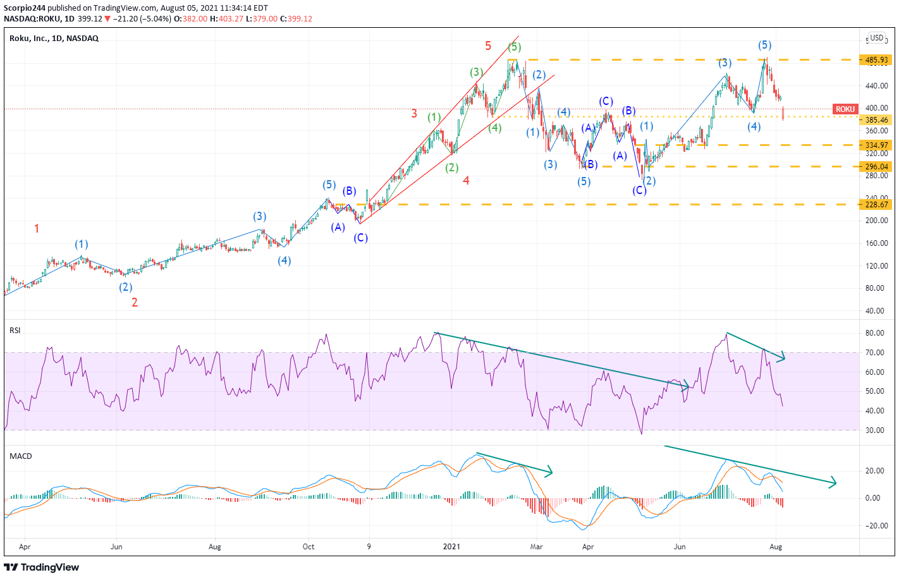Click the 385.46 price level label
Viewport: 899px width, 579px height.
[x=876, y=119]
